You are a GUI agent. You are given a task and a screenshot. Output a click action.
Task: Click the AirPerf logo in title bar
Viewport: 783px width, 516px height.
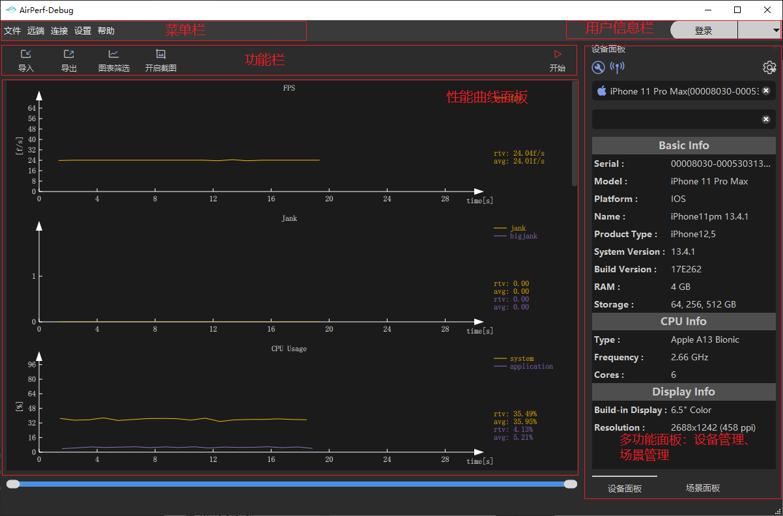click(10, 10)
